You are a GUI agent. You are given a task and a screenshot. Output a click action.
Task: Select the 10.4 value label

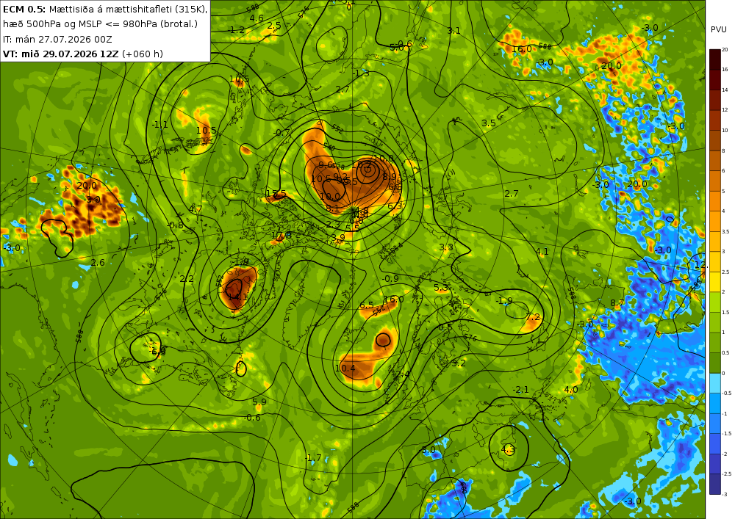(345, 369)
